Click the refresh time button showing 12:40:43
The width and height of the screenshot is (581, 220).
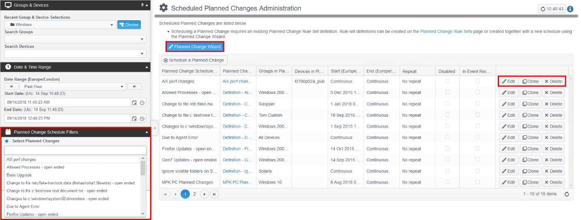(x=552, y=9)
